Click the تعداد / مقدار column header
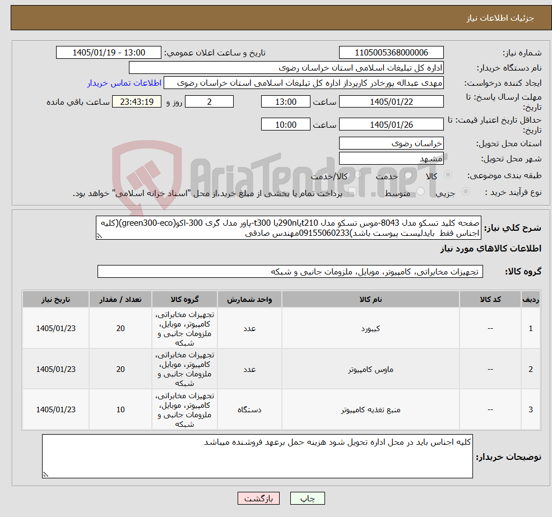The width and height of the screenshot is (552, 517). point(120,299)
